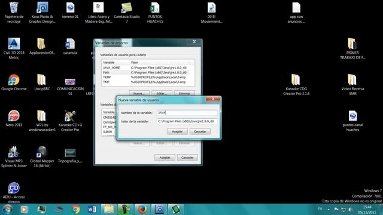Select the TEMP user variable row
Screen dimensions: 383x215
(148, 77)
